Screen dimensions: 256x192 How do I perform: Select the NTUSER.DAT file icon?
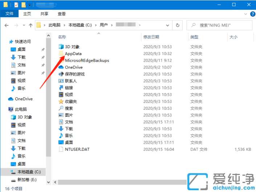click(61, 149)
